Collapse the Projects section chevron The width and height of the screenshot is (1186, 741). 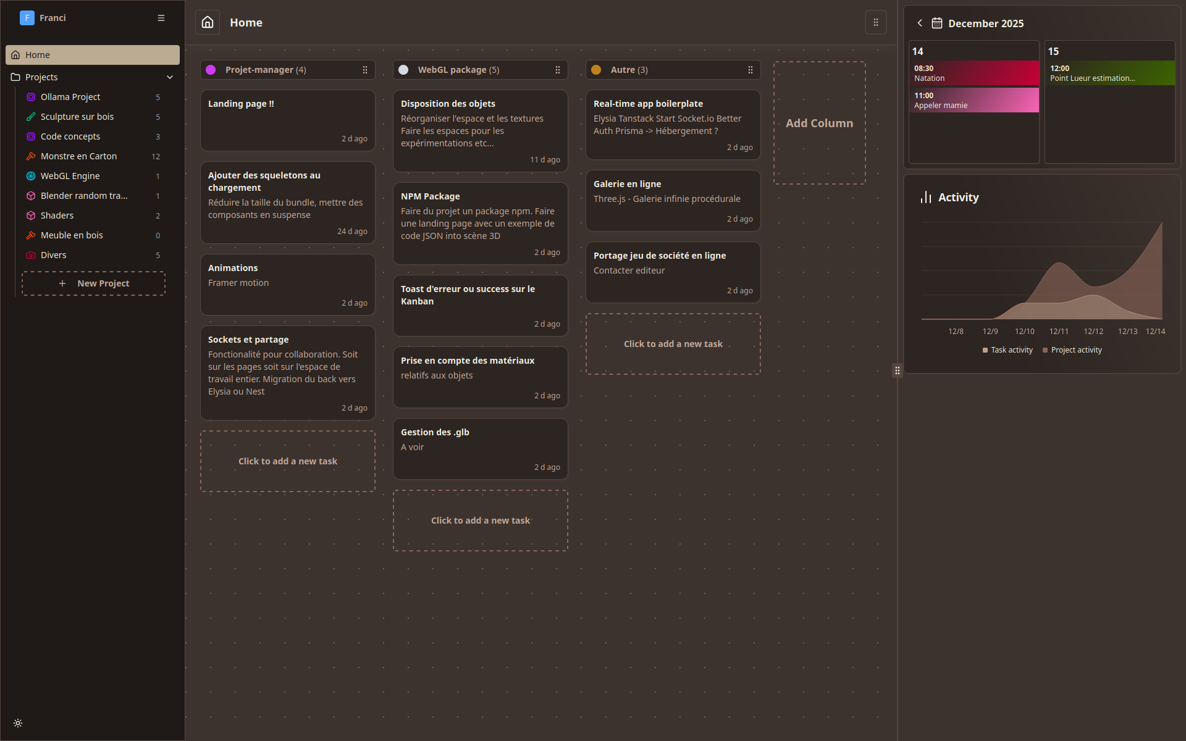170,77
